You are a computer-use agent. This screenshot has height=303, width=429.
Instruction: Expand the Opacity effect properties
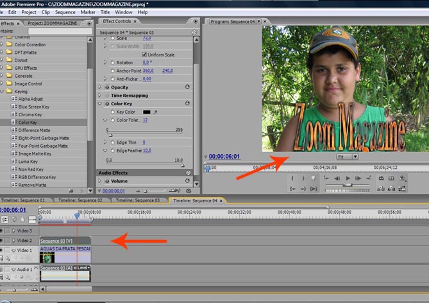pos(99,87)
